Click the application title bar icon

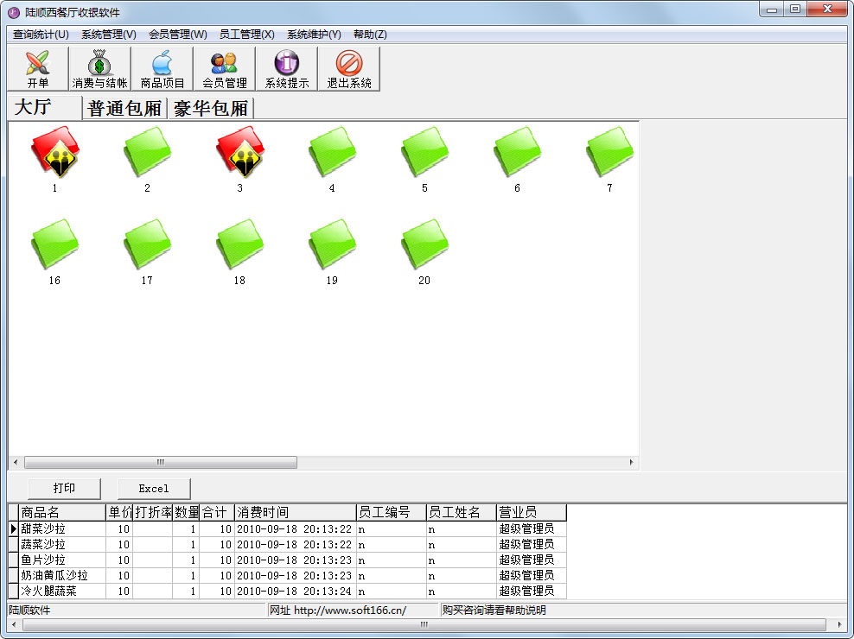14,12
